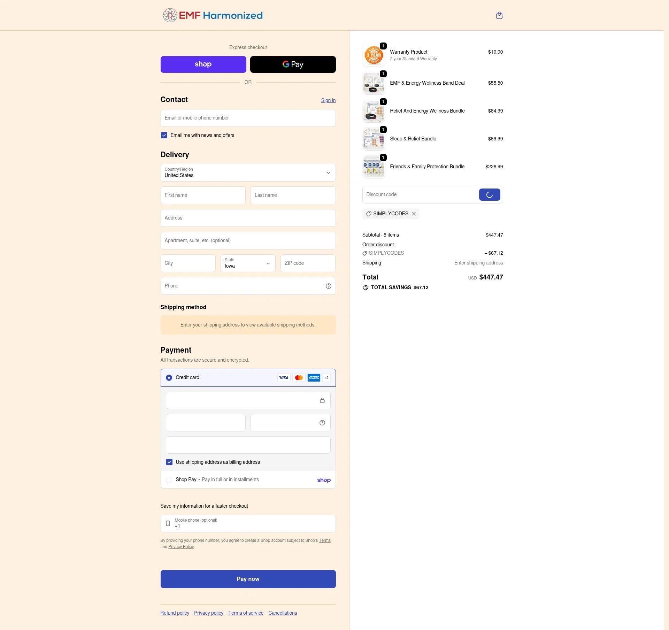Screen dimensions: 669x630
Task: Show the +5 more card types
Action: coord(326,378)
